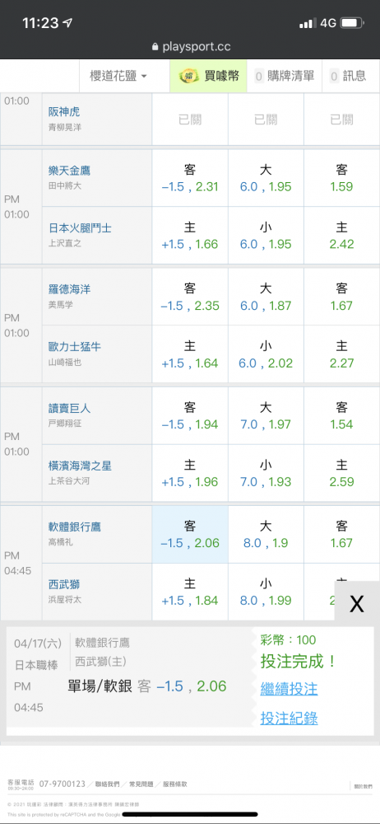Toggle 軟體銀行鷹 客 -1.5, 2.06 selection
Image resolution: width=380 pixels, height=824 pixels.
tap(190, 535)
